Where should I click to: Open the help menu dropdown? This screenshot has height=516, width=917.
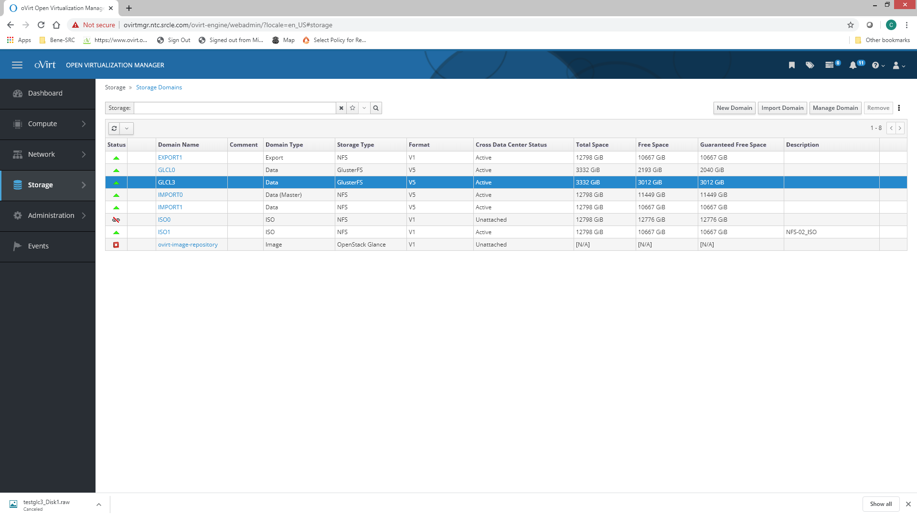pyautogui.click(x=878, y=65)
